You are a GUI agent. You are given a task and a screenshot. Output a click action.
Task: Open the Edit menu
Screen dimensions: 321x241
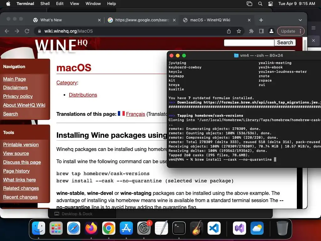tap(60, 4)
